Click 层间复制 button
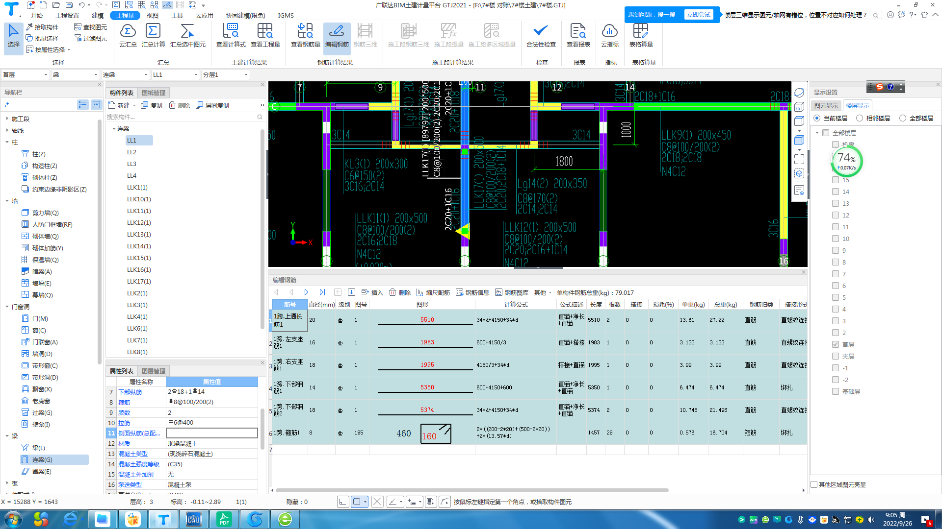 [x=212, y=105]
